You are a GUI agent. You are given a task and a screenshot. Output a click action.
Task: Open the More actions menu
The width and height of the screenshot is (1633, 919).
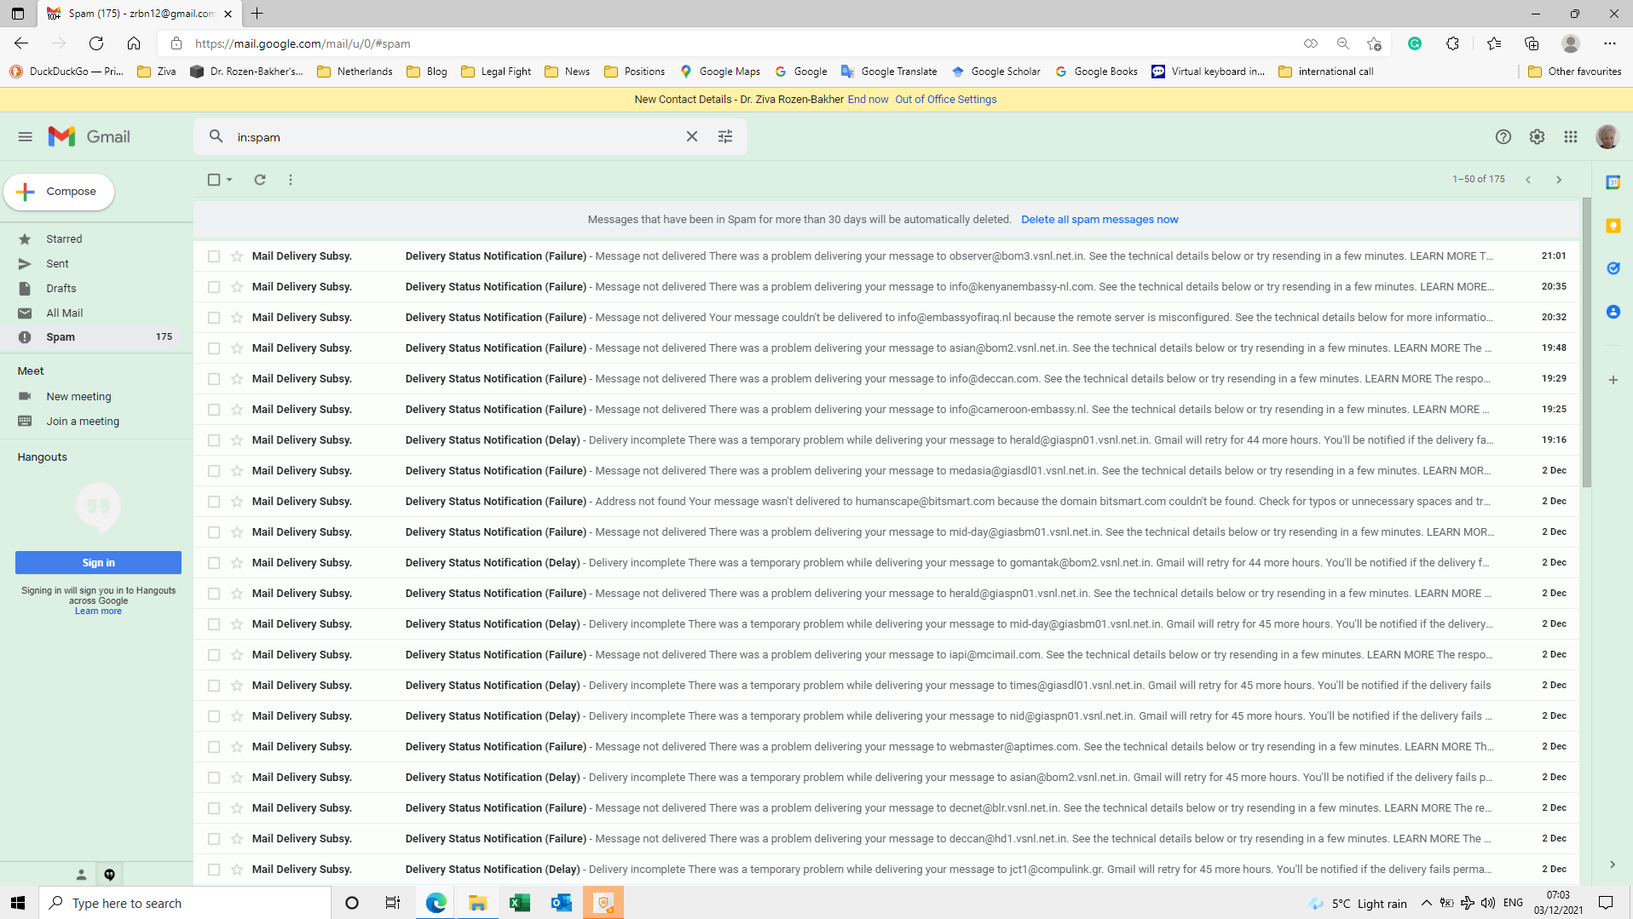coord(290,180)
